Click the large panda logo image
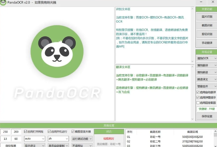Viewport: 217px width, 147px height. point(57,52)
